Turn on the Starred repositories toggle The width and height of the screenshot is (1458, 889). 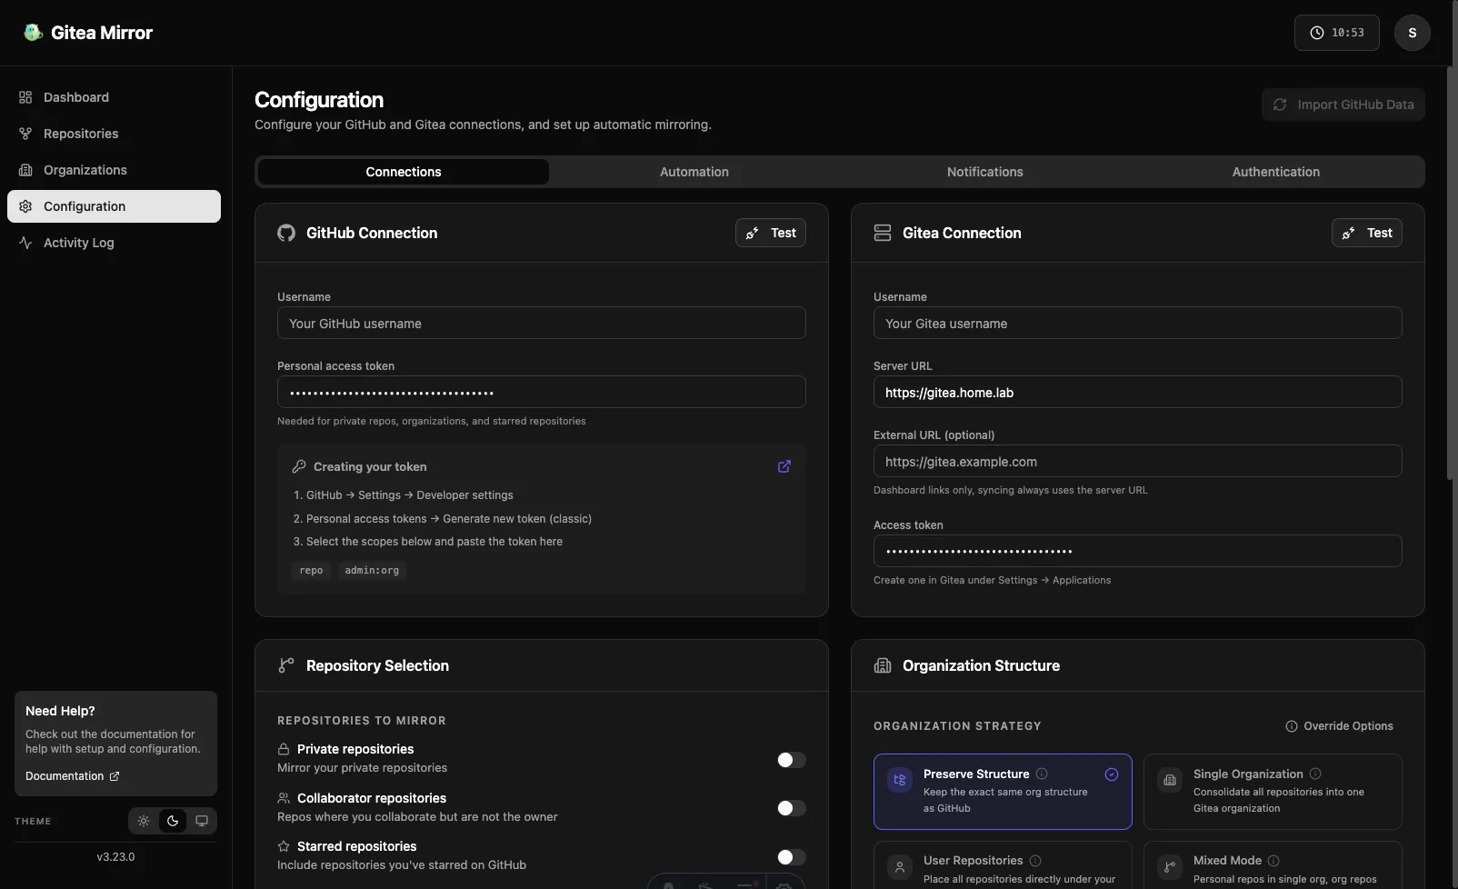(x=791, y=857)
